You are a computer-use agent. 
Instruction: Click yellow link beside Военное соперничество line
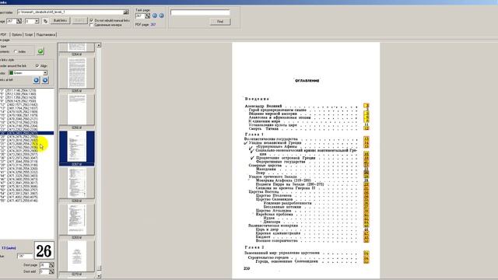click(x=366, y=240)
